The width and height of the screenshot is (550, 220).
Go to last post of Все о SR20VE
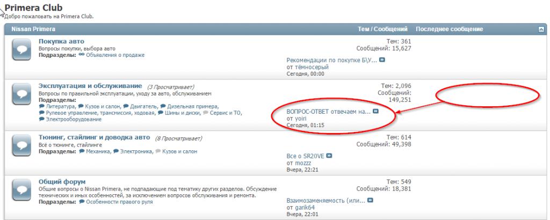(329, 156)
